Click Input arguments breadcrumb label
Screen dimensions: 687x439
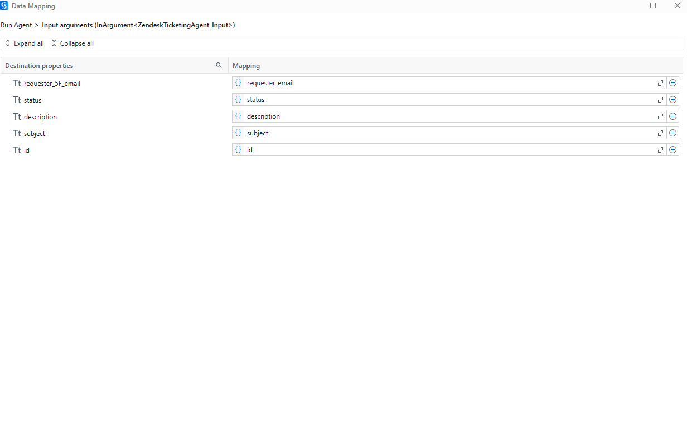(x=138, y=25)
